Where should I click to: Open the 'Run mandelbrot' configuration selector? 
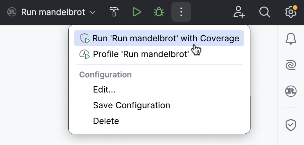pyautogui.click(x=53, y=12)
